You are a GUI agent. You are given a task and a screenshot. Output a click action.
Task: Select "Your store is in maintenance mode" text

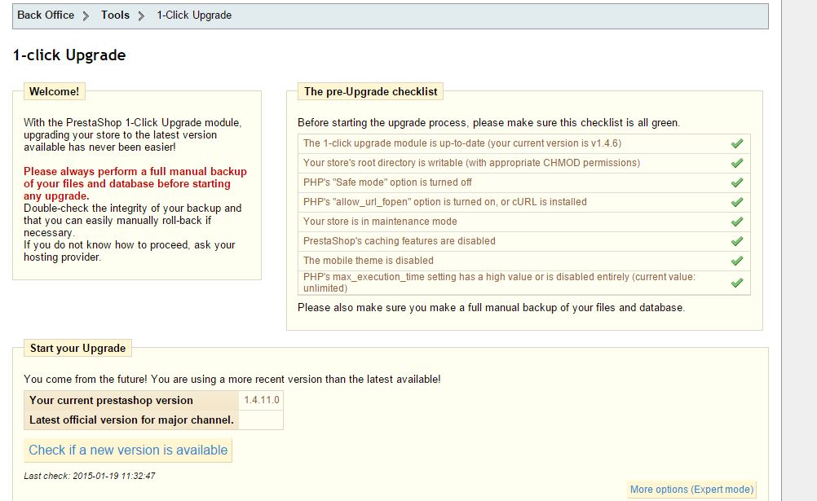coord(380,222)
